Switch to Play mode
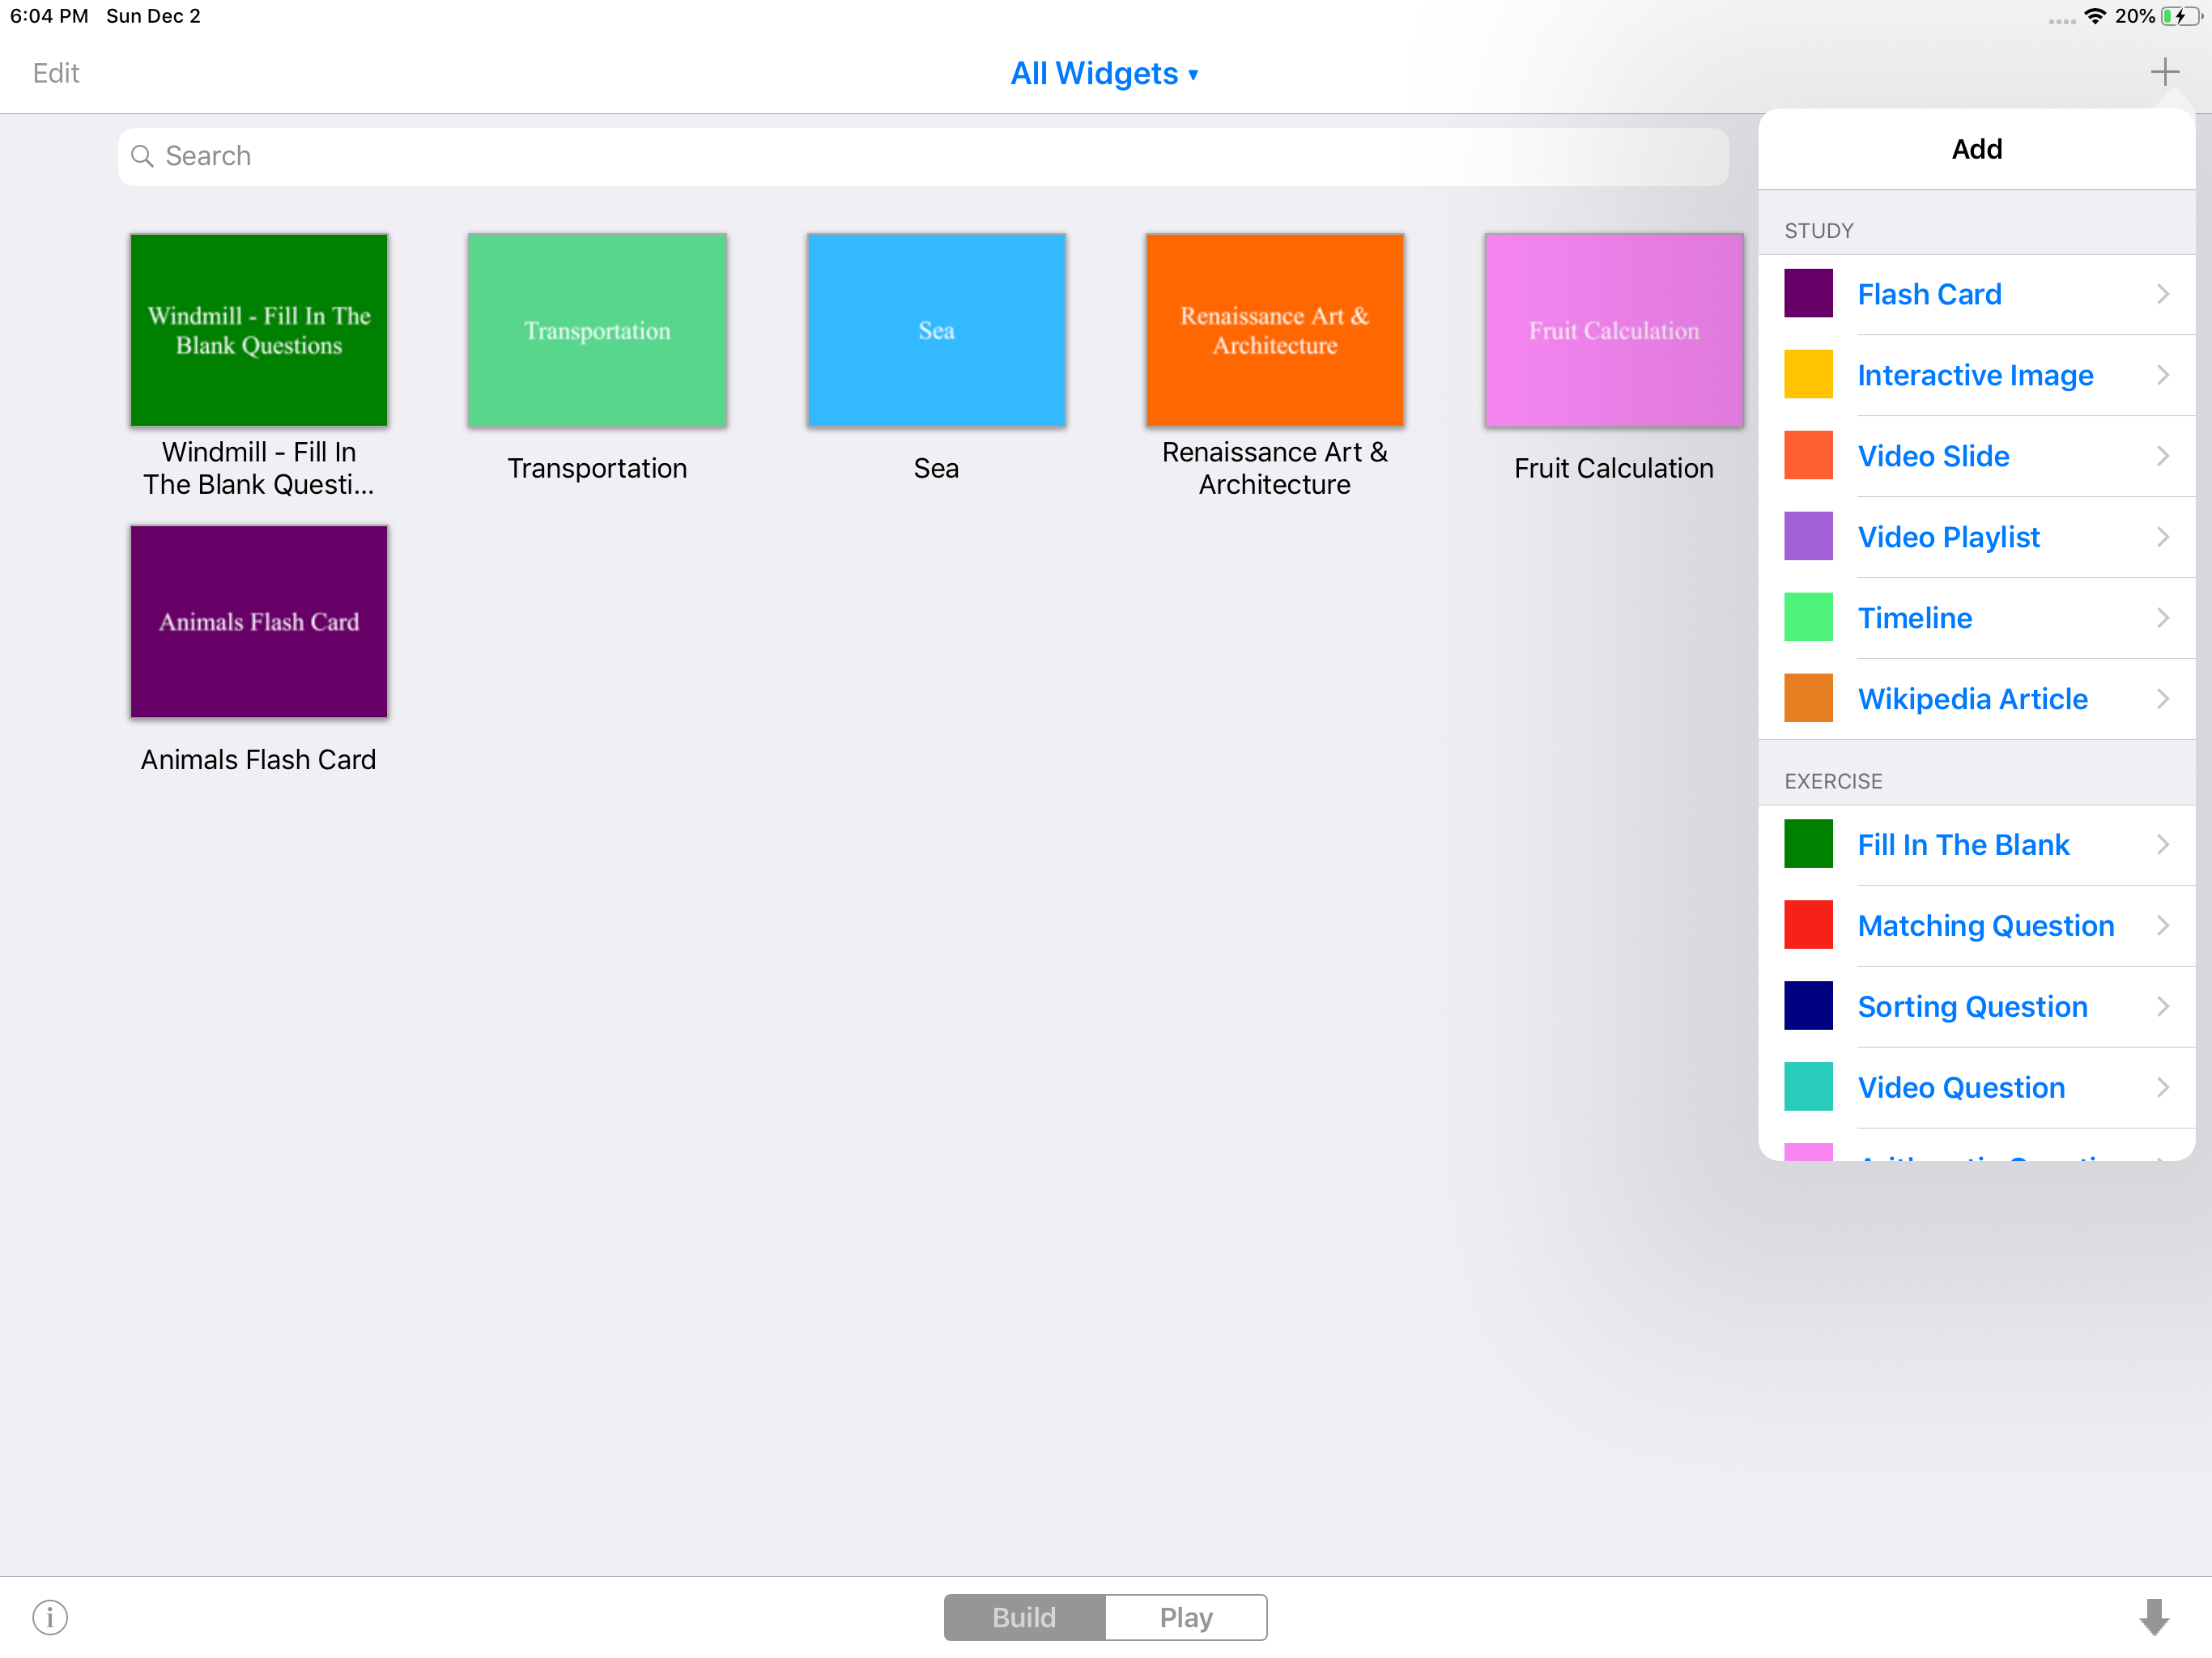 1186,1617
